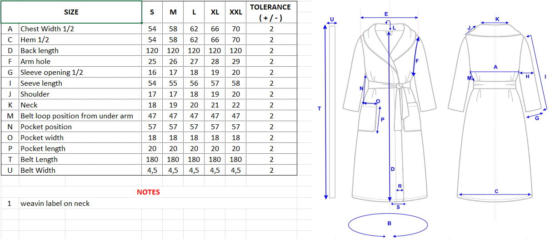The height and width of the screenshot is (239, 550).
Task: Select the 'Hem 1/2' cell
Action: click(80, 39)
